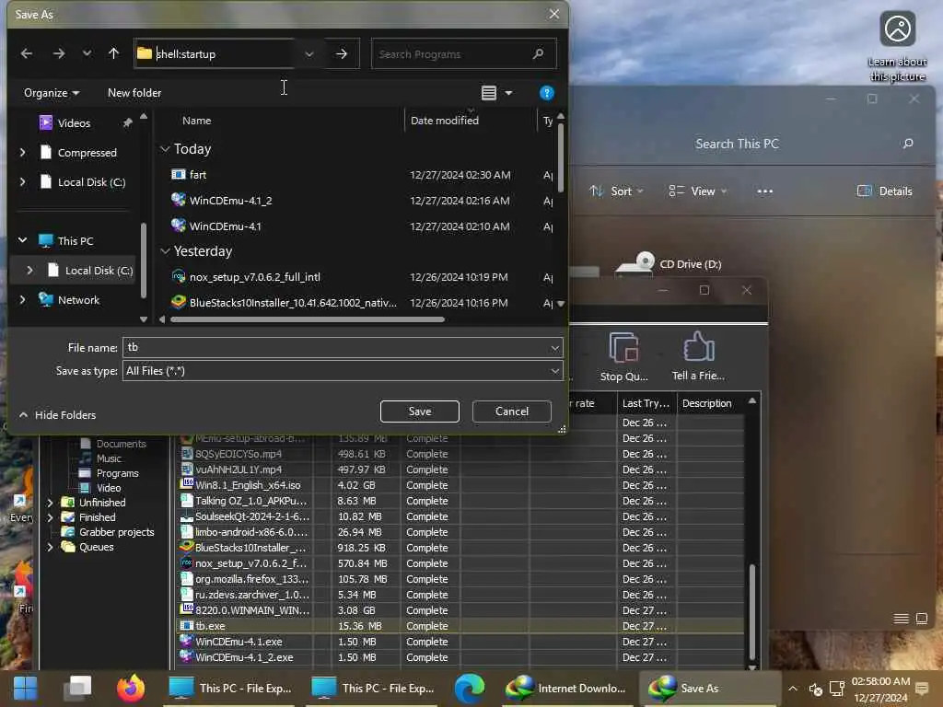This screenshot has height=707, width=943.
Task: Select tb.exe in the download list
Action: pos(211,626)
